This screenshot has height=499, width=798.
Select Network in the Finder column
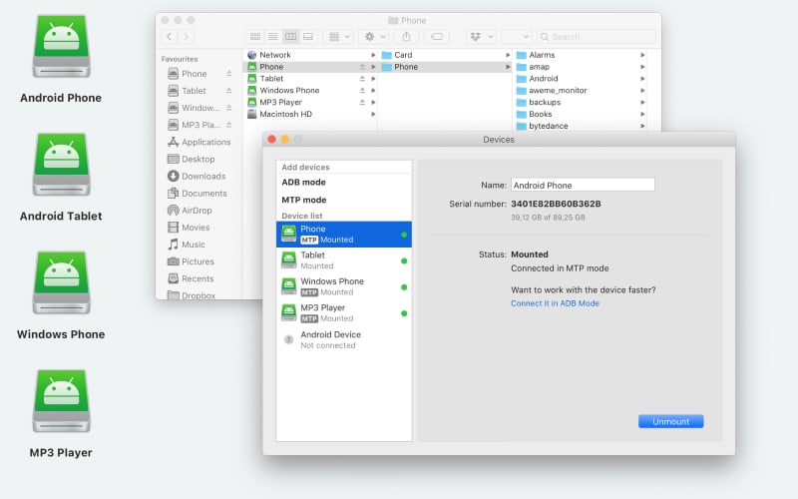[311, 55]
